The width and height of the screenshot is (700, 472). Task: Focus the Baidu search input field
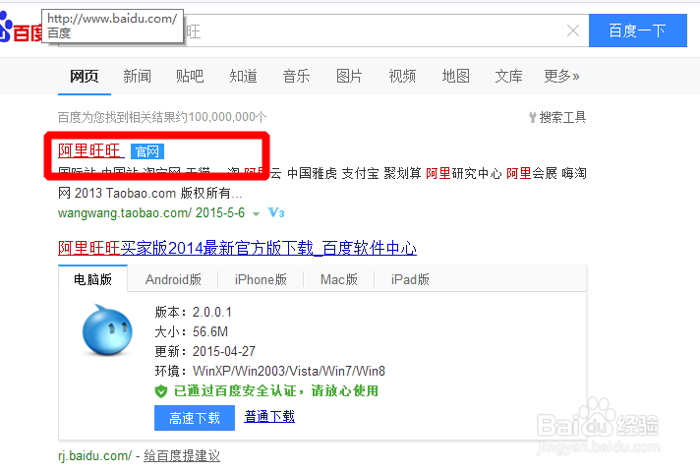point(323,30)
